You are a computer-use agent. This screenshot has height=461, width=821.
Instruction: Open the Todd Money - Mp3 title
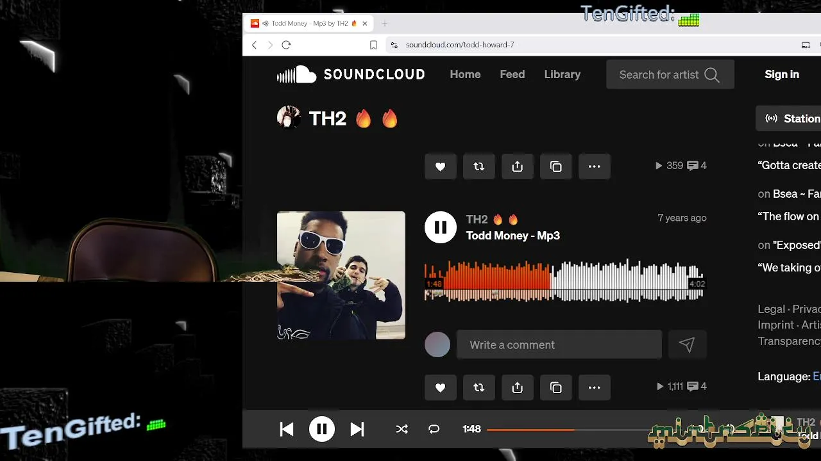pyautogui.click(x=512, y=236)
